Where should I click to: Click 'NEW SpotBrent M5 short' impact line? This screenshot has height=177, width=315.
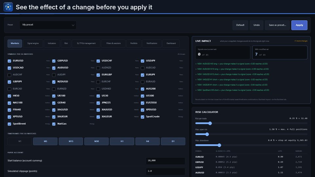(x=232, y=90)
